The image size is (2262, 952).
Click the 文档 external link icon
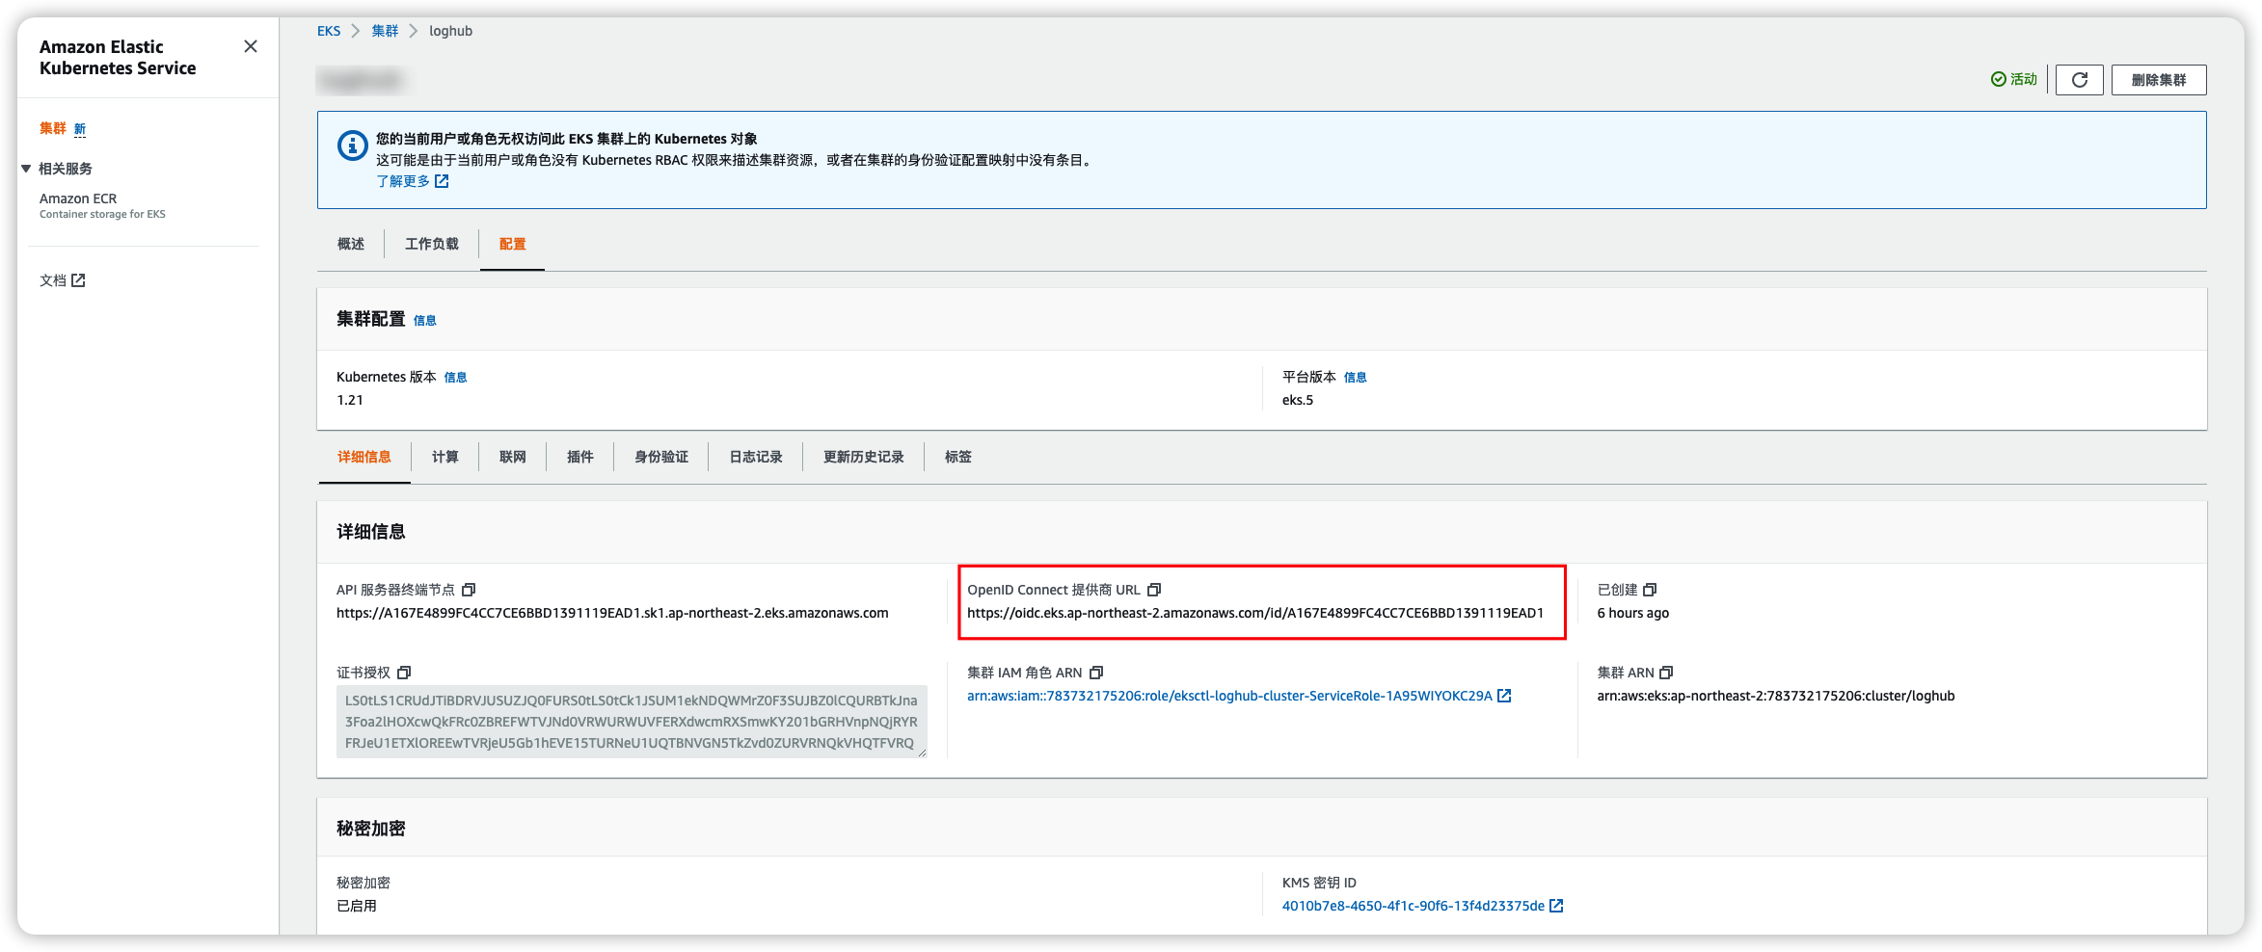click(x=78, y=280)
